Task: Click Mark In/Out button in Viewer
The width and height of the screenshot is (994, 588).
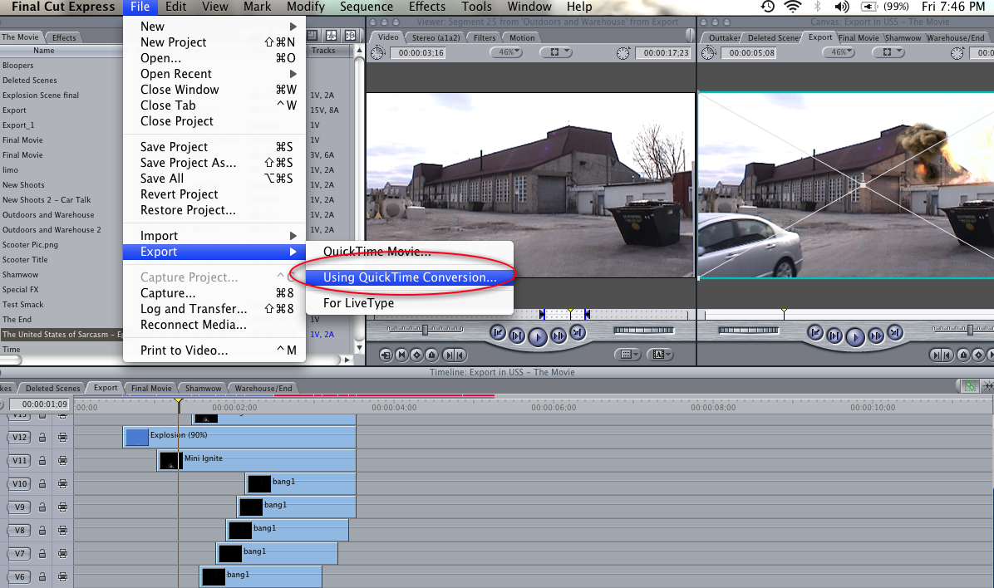Action: pyautogui.click(x=454, y=355)
